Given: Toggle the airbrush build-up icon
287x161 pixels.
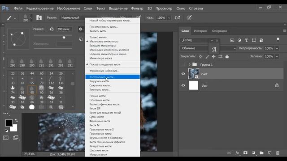Looking at the screenshot, I should pos(178,18).
